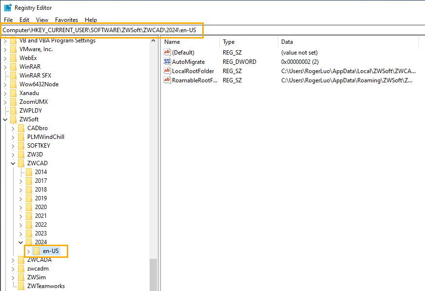Click the WinRAR SFX folder icon
This screenshot has width=425, height=291.
13,76
